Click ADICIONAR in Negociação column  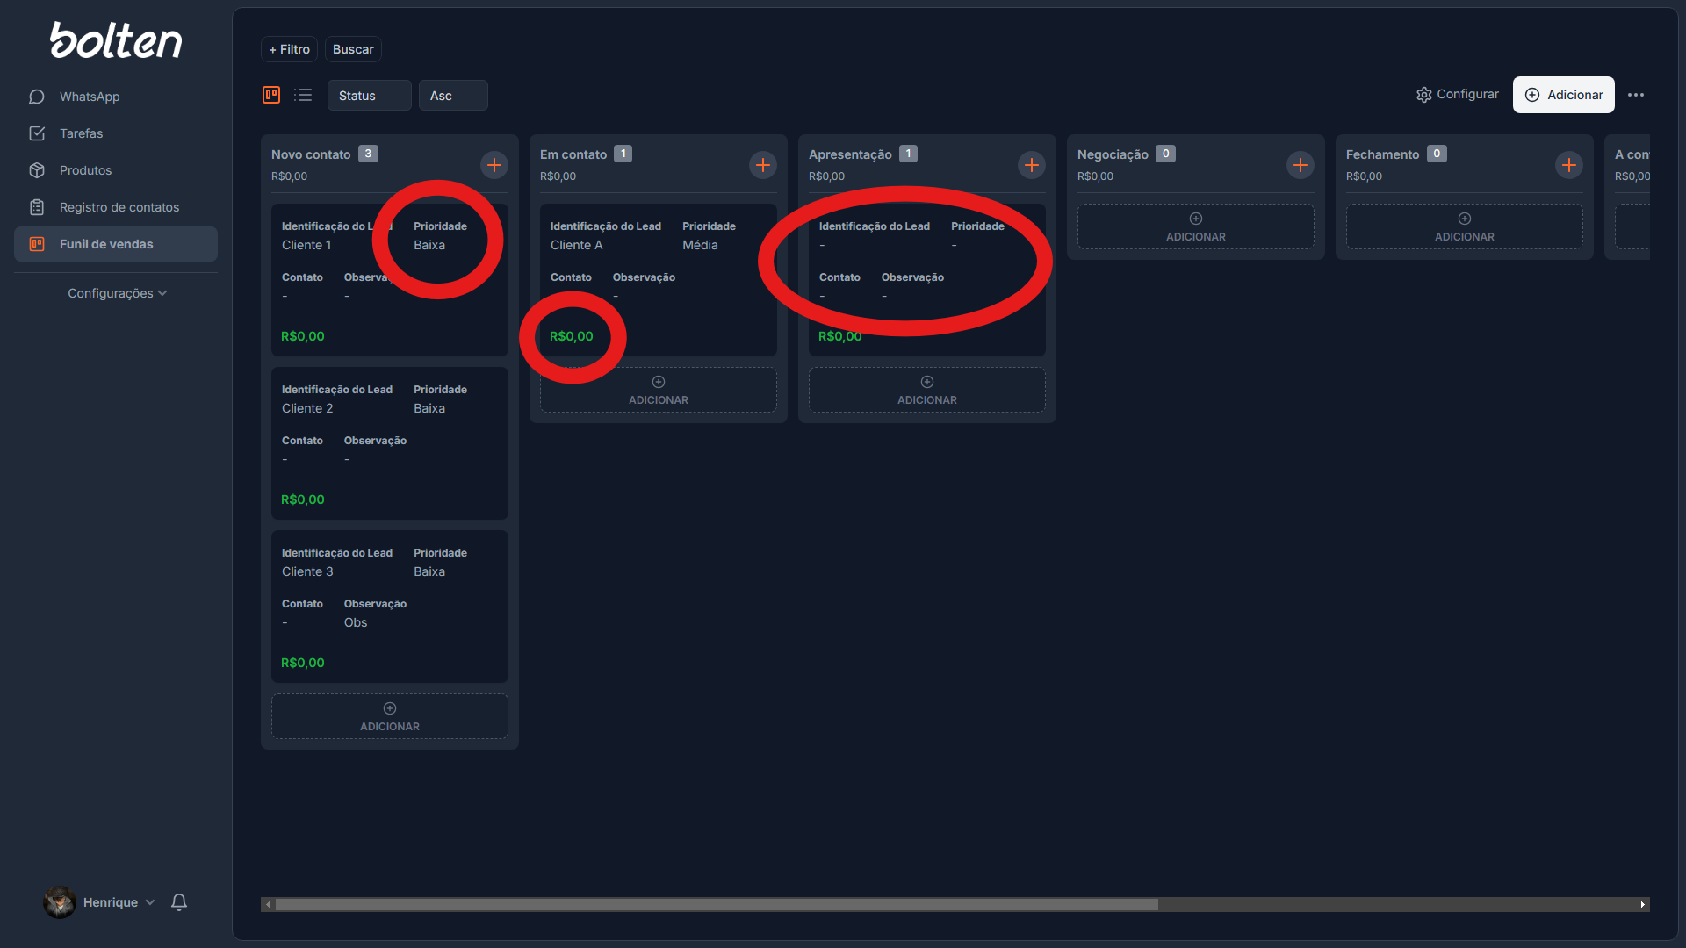(1195, 226)
